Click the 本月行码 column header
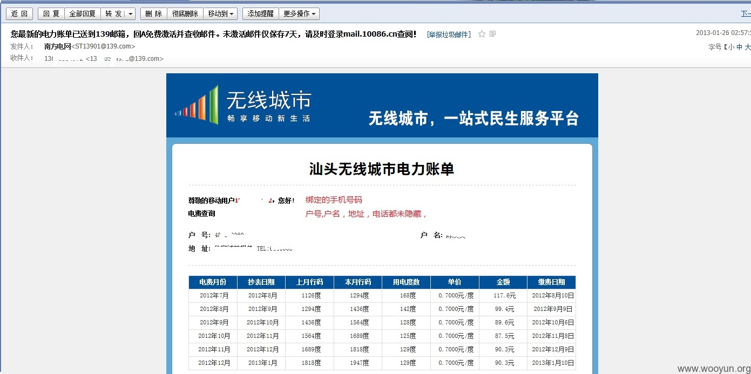This screenshot has width=751, height=374. click(x=358, y=282)
